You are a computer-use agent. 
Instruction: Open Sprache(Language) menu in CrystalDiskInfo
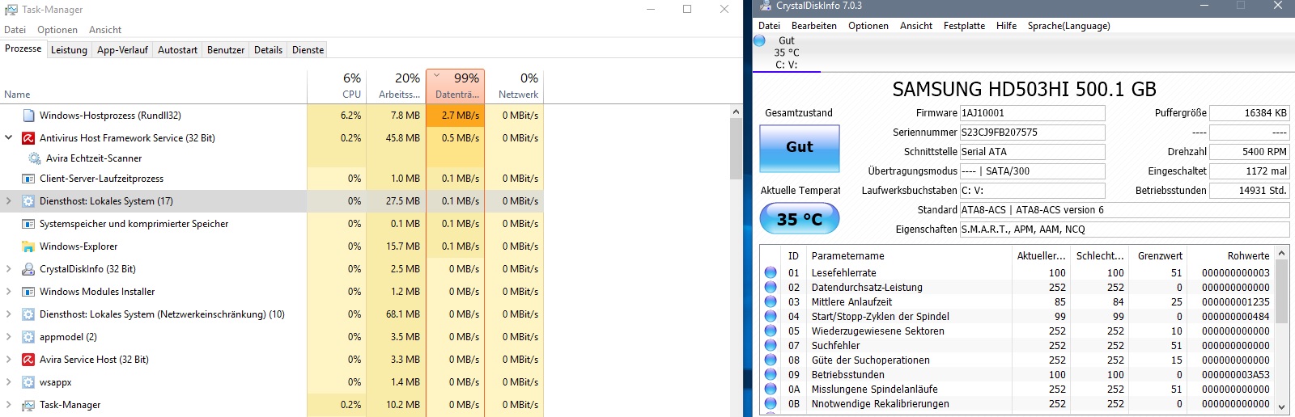point(1068,26)
